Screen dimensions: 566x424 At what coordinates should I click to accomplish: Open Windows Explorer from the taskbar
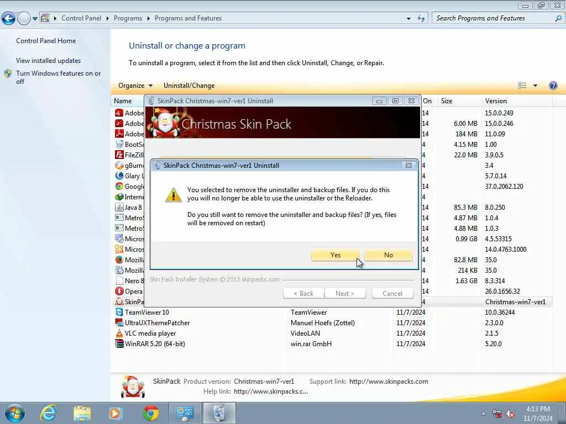[x=82, y=413]
